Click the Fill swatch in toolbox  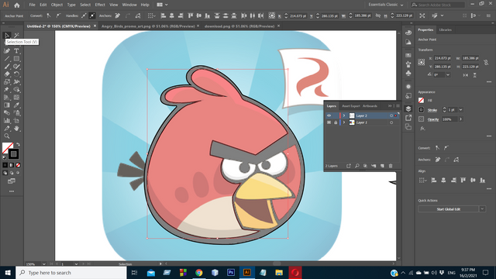pos(7,148)
